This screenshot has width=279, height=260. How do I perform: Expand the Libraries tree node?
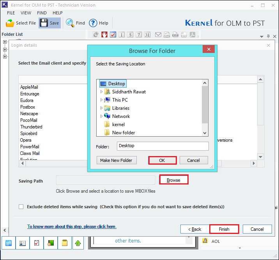101,108
